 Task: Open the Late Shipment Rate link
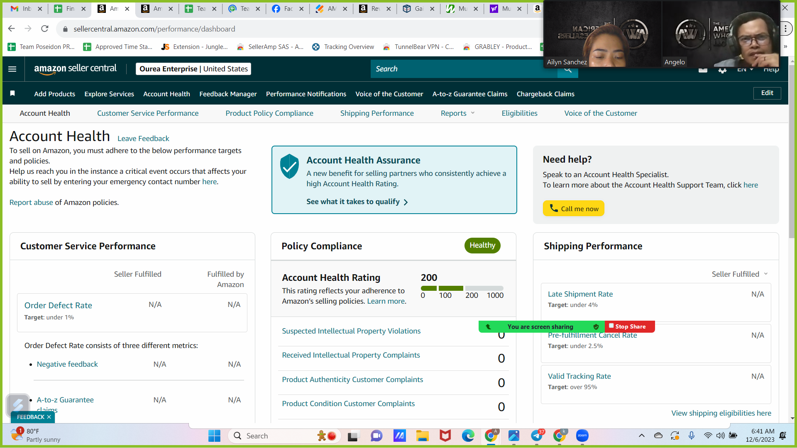(x=580, y=294)
